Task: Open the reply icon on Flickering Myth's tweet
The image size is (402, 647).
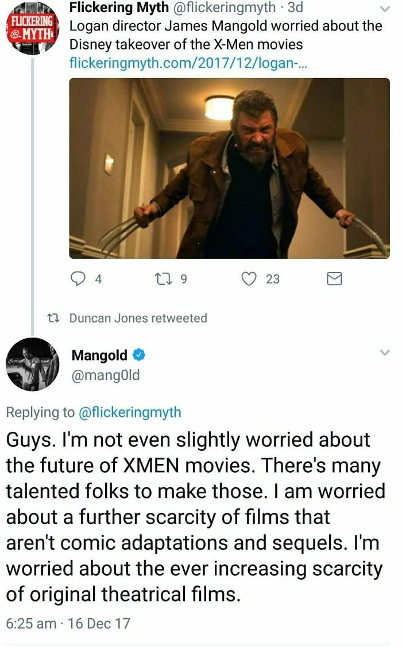Action: pos(77,278)
